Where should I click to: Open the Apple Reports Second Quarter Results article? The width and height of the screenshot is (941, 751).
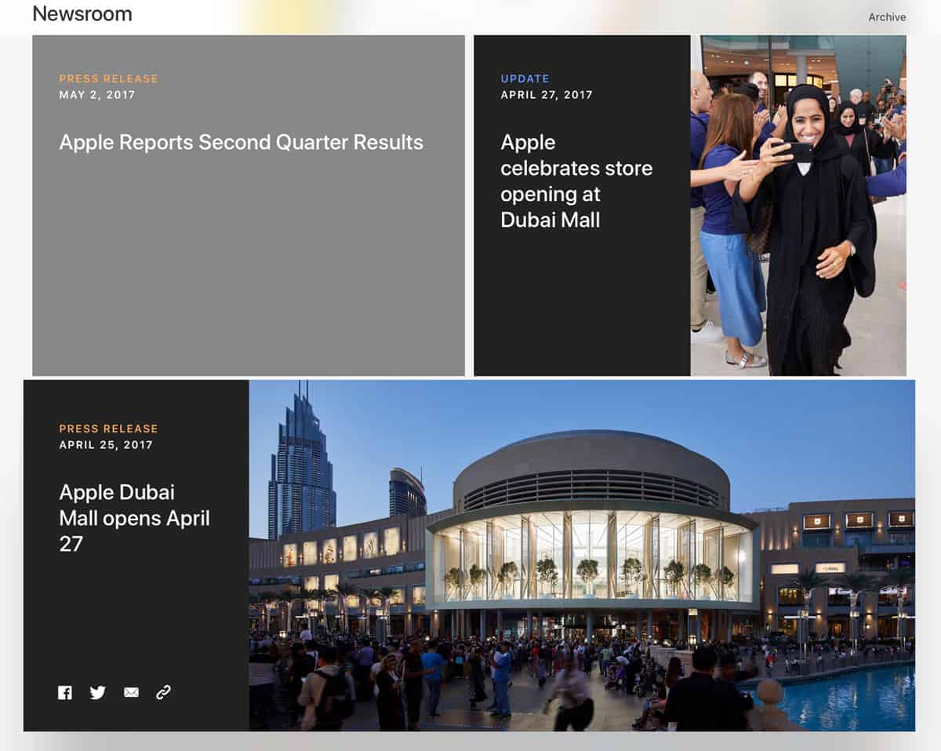coord(241,143)
